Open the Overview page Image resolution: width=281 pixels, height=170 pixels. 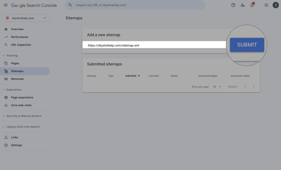click(x=17, y=29)
